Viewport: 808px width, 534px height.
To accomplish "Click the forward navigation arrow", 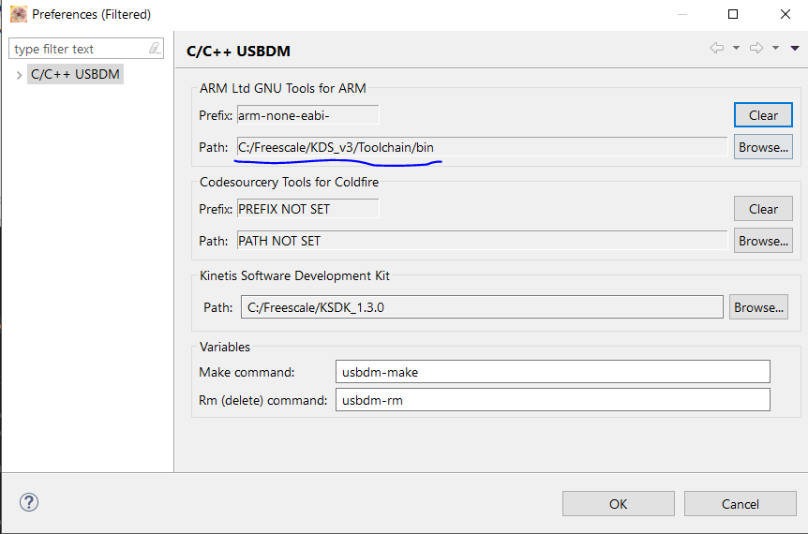I will coord(756,48).
